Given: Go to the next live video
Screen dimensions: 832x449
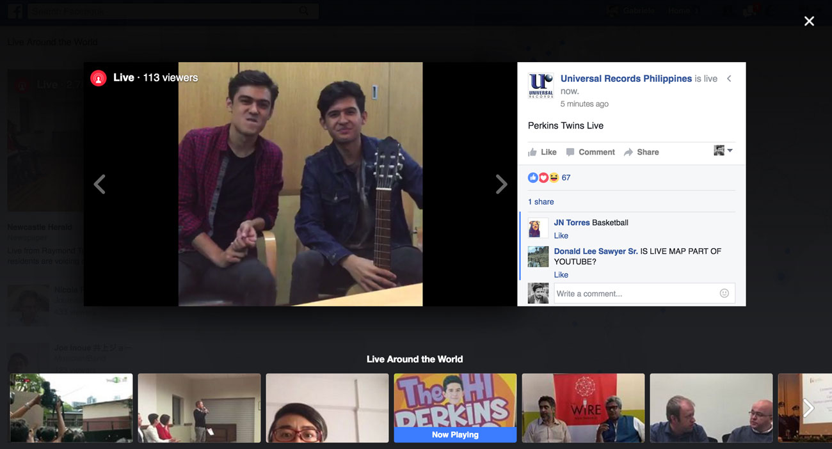Looking at the screenshot, I should click(x=501, y=185).
